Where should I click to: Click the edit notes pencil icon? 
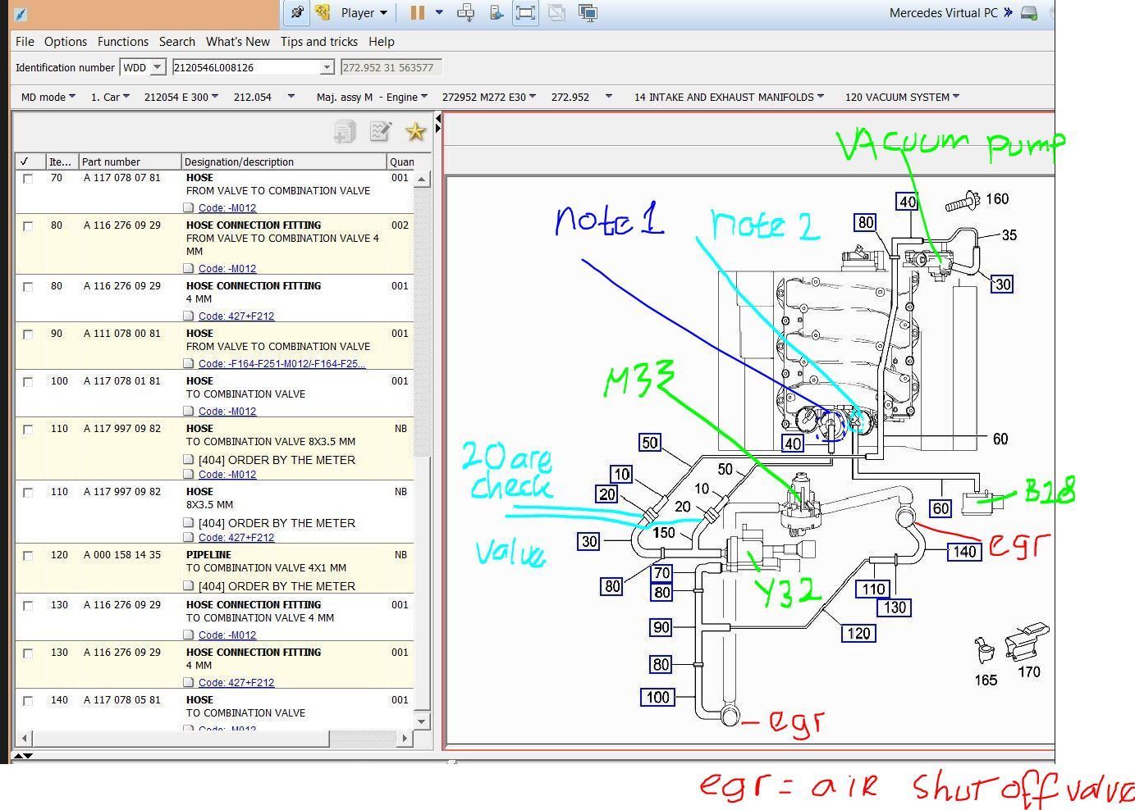tap(381, 131)
